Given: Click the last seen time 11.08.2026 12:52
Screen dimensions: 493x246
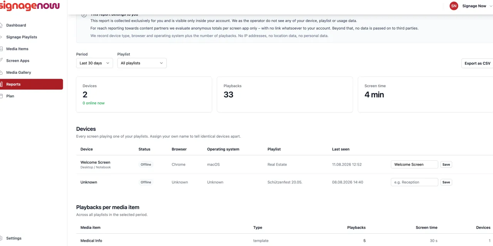Looking at the screenshot, I should tap(347, 165).
